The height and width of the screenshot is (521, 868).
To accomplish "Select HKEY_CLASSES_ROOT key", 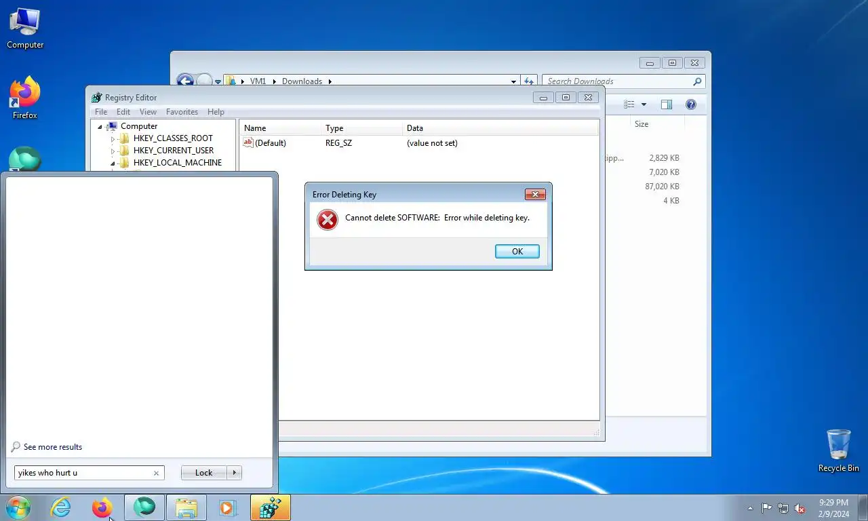I will click(173, 138).
